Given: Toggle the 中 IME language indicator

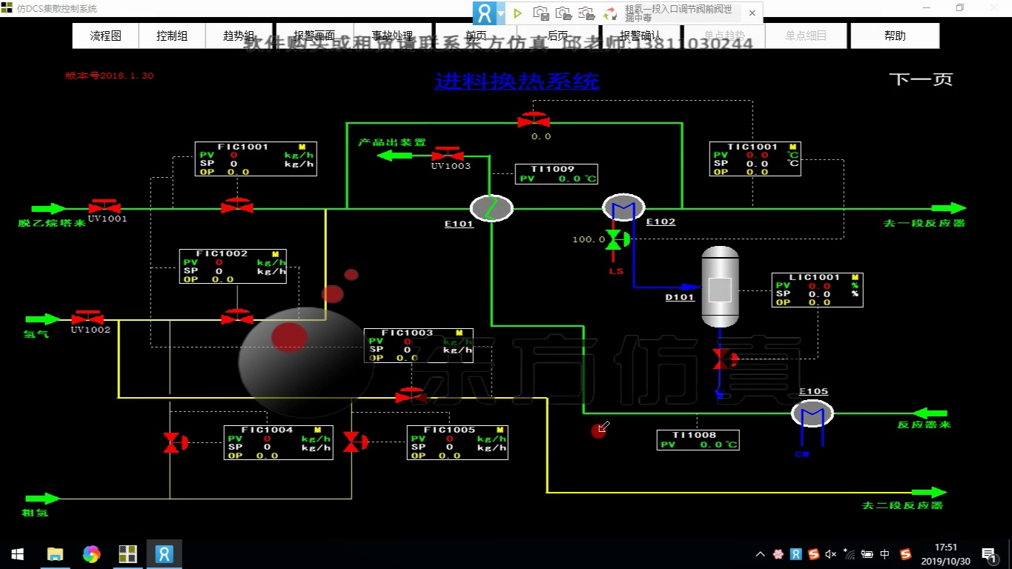Looking at the screenshot, I should pos(885,554).
